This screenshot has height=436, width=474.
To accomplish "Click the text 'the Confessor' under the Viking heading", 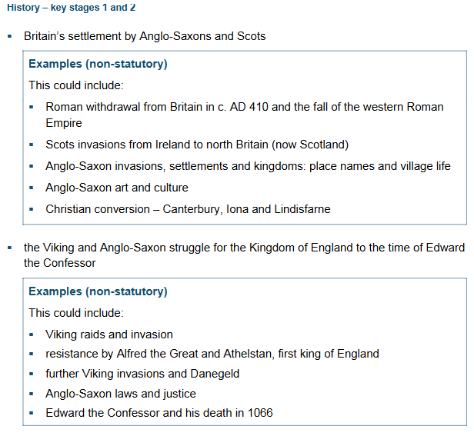I will 59,263.
